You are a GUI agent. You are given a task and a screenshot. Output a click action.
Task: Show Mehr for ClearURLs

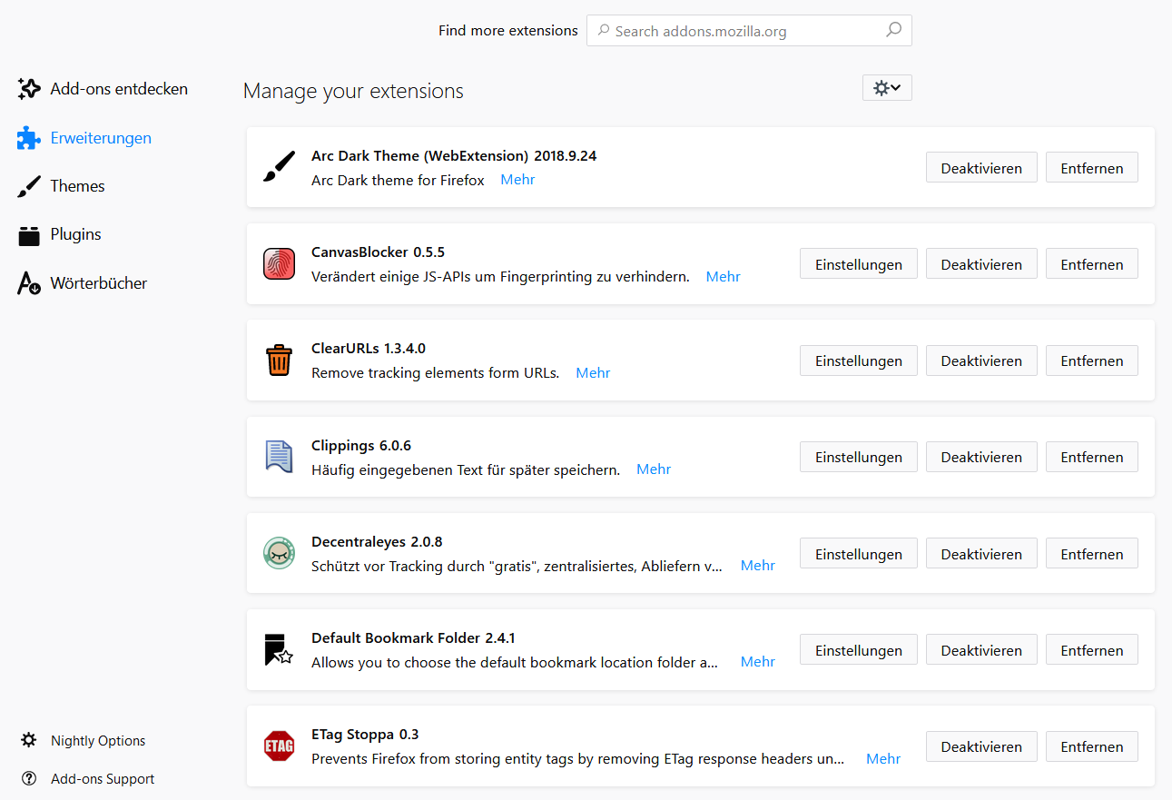[x=593, y=372]
